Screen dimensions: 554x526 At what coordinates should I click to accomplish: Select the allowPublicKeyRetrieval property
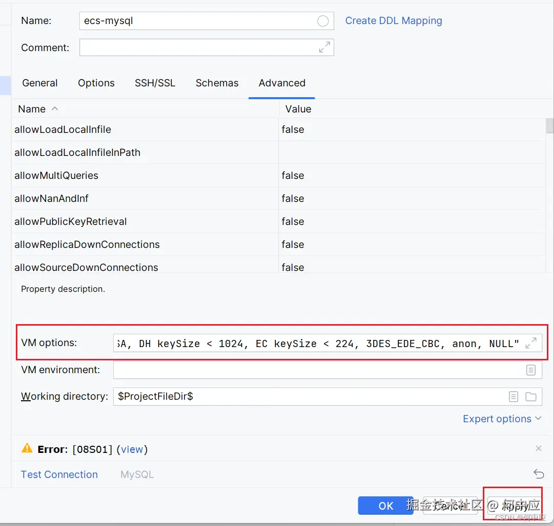click(x=70, y=221)
